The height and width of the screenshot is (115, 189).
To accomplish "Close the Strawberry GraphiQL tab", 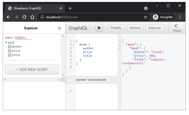I will (x=61, y=8).
